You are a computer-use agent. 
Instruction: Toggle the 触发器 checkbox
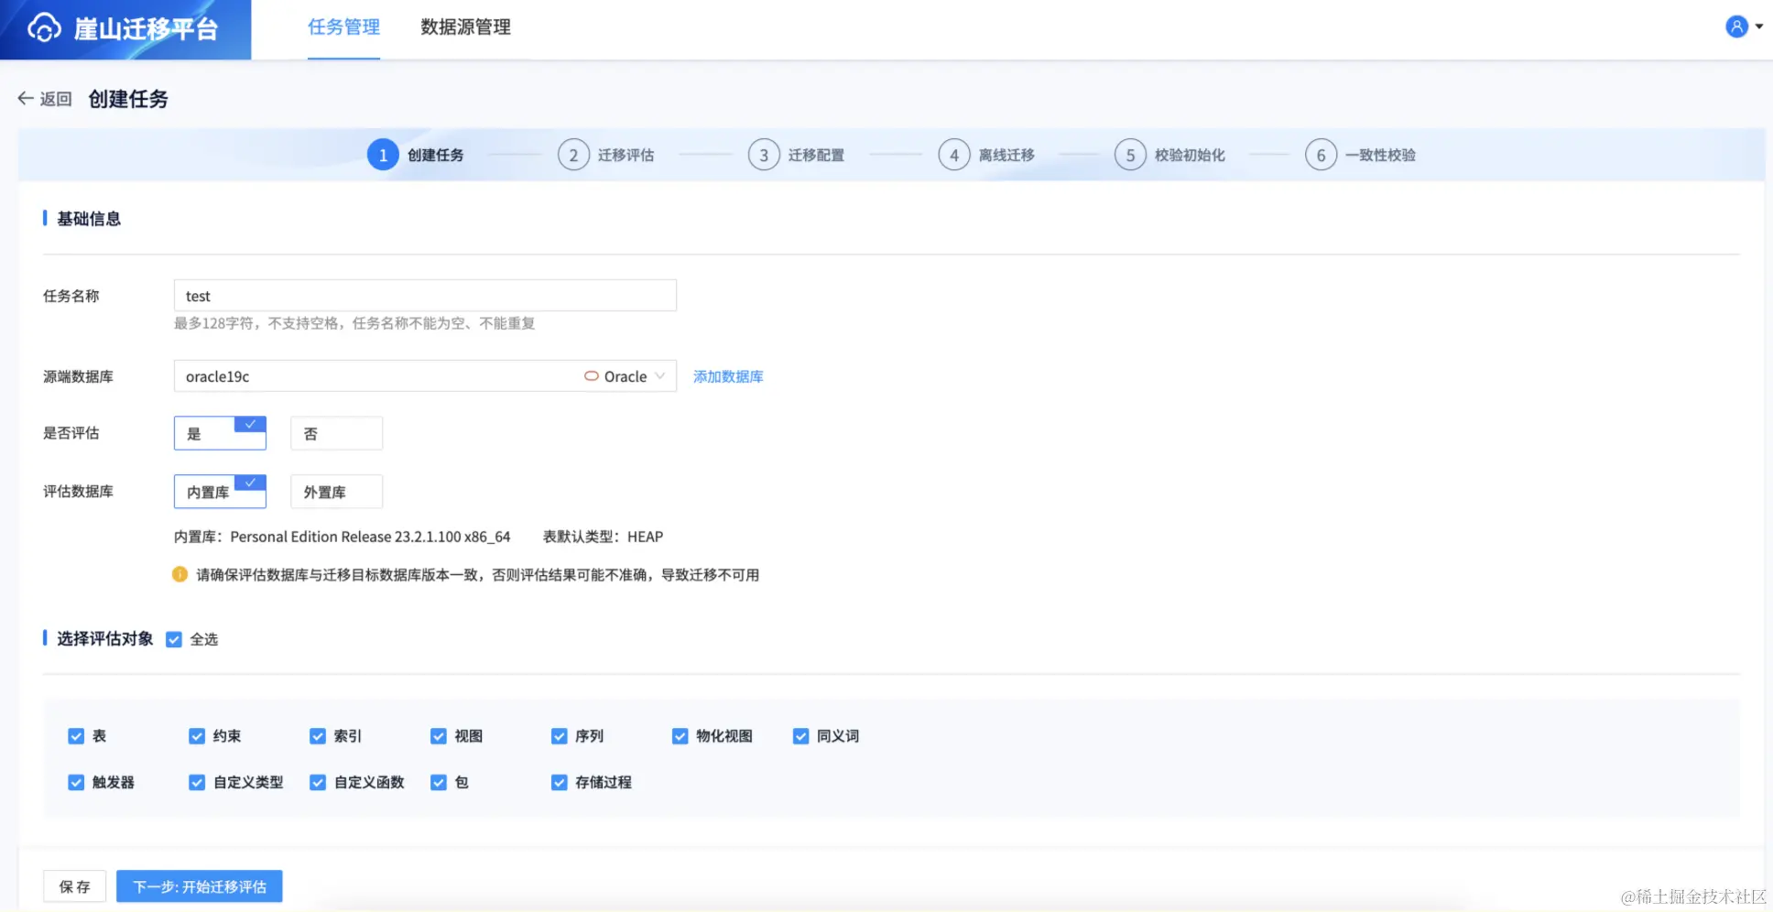click(76, 782)
